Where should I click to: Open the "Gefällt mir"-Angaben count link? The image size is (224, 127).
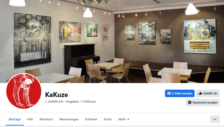[62, 102]
